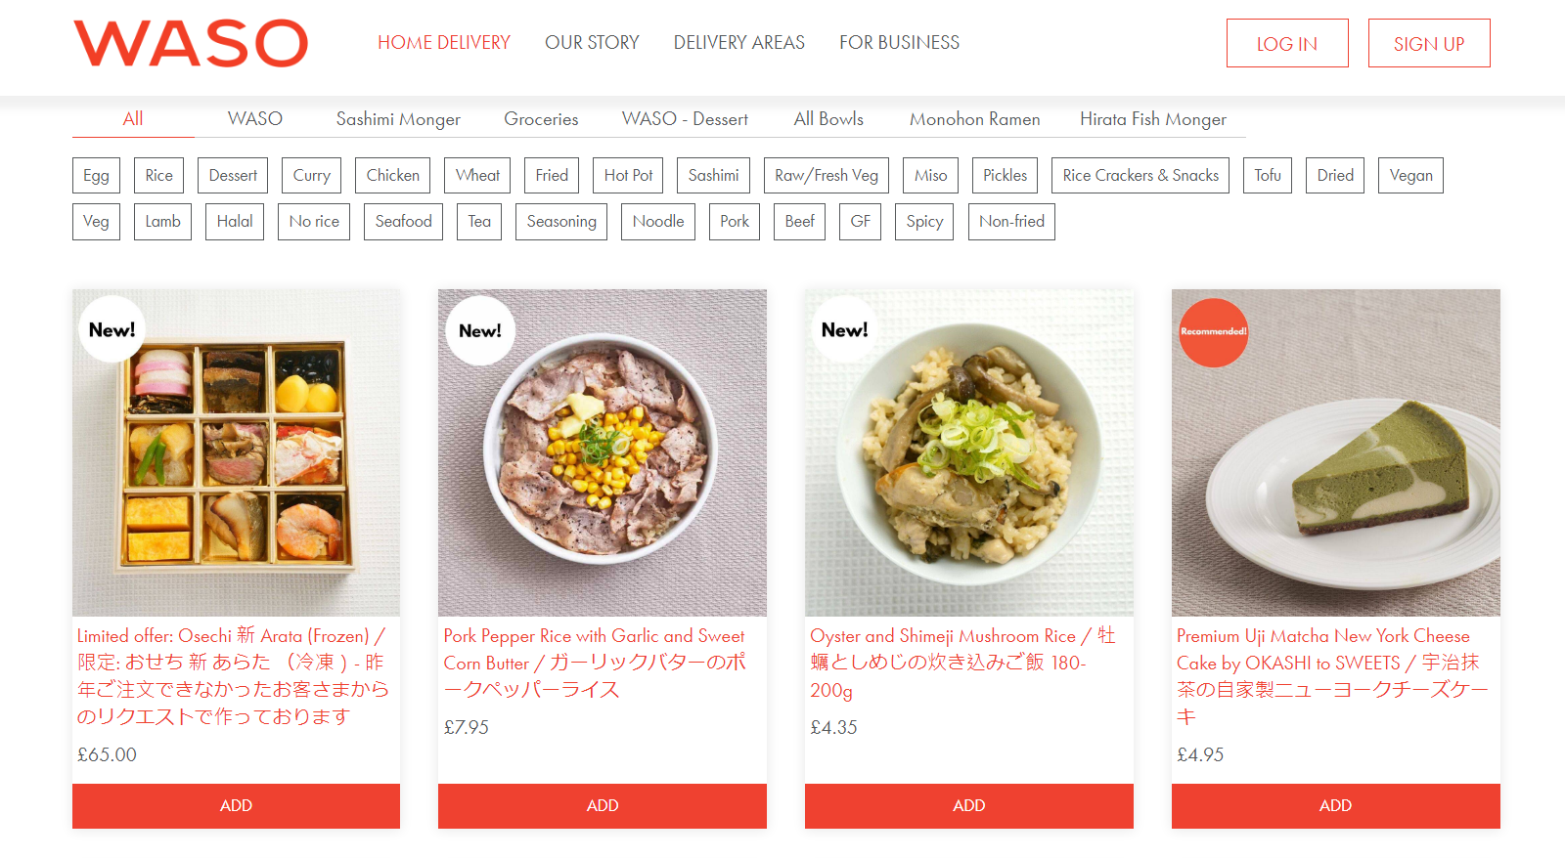Add Matcha New York Cheese Cake
Image resolution: width=1565 pixels, height=858 pixels.
pos(1336,806)
